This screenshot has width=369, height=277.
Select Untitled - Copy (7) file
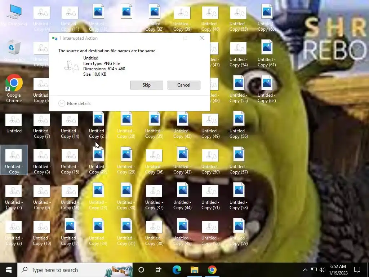[42, 127]
